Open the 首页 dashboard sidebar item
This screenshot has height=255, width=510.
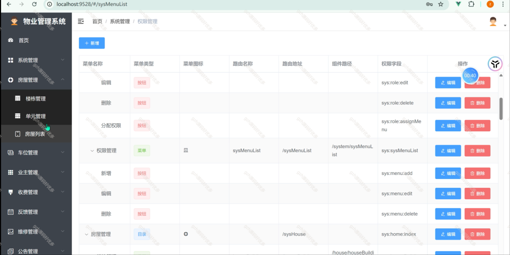pyautogui.click(x=36, y=40)
